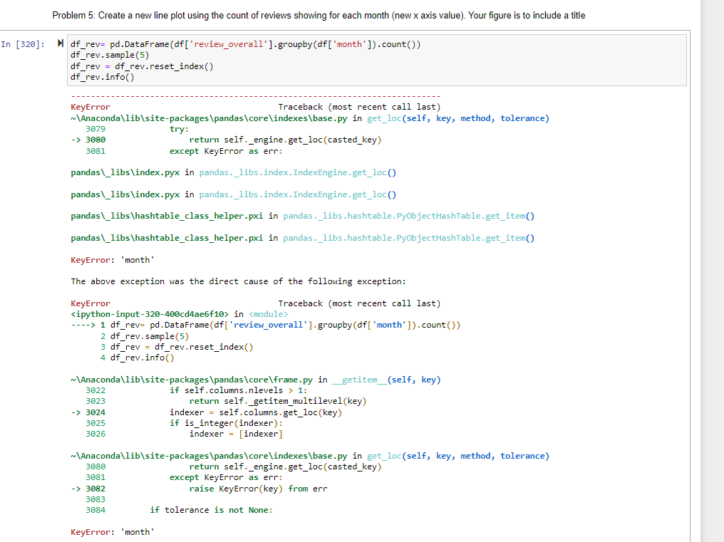Click the run-cell arrow icon beside In [320]
Screen dimensions: 724x542
coord(59,43)
